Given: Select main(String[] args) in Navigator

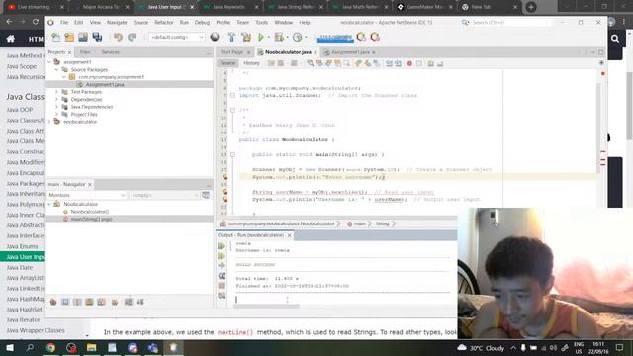Looking at the screenshot, I should 91,219.
